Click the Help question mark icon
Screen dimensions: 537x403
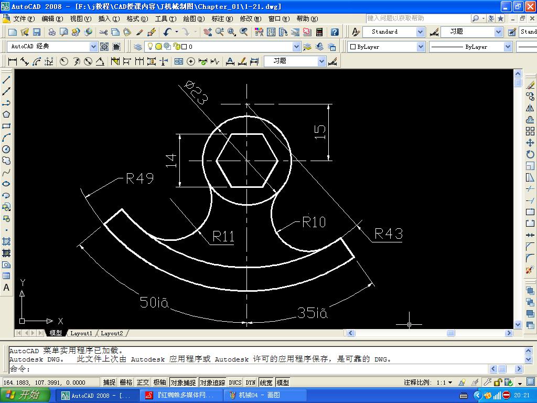[x=335, y=32]
